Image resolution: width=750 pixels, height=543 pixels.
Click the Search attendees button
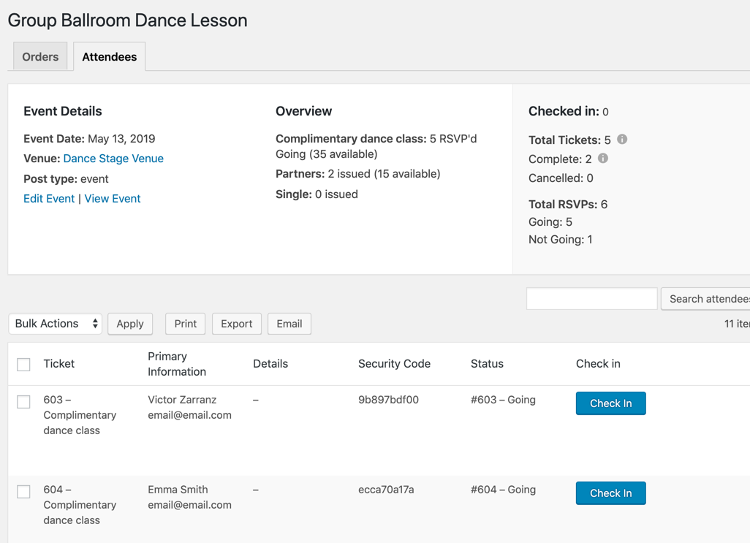point(706,298)
